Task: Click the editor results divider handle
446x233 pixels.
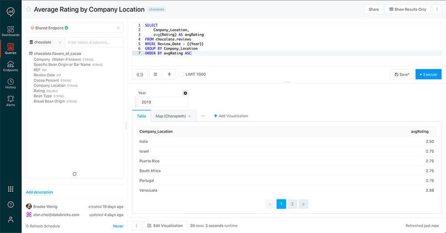Action: (287, 82)
